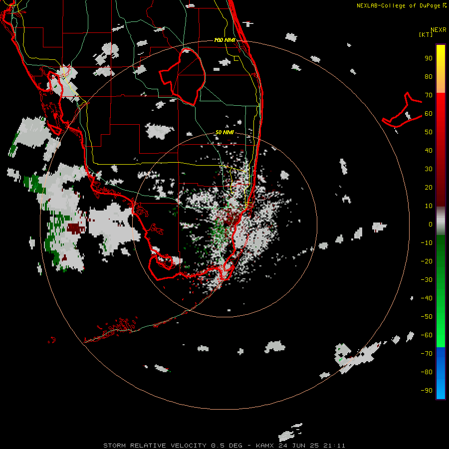This screenshot has height=449, width=449.
Task: Click the -10 knot scale label
Action: click(427, 243)
